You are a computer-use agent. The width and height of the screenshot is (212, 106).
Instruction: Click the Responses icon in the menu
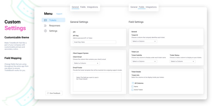coord(46,26)
